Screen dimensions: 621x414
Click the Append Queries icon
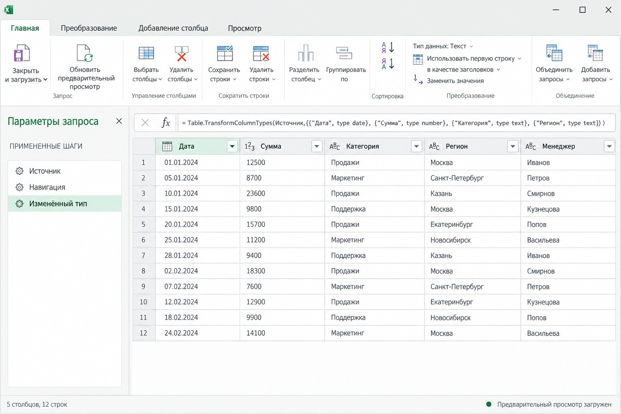click(x=595, y=53)
